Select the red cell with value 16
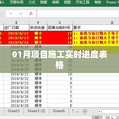This screenshot has width=119, height=119. pyautogui.click(x=60, y=38)
